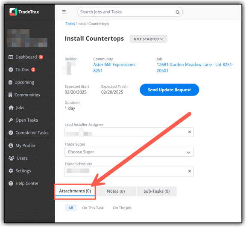This screenshot has height=227, width=246.
Task: Select the On The Job filter
Action: pyautogui.click(x=122, y=208)
